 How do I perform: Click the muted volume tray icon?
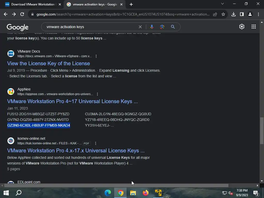pos(230,193)
